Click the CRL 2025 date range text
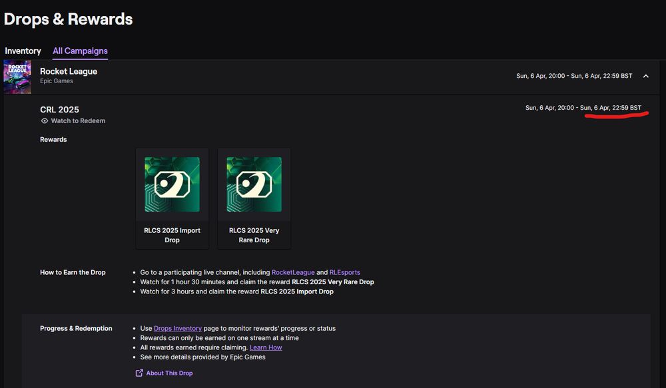Screen dimensions: 666x388 point(583,108)
